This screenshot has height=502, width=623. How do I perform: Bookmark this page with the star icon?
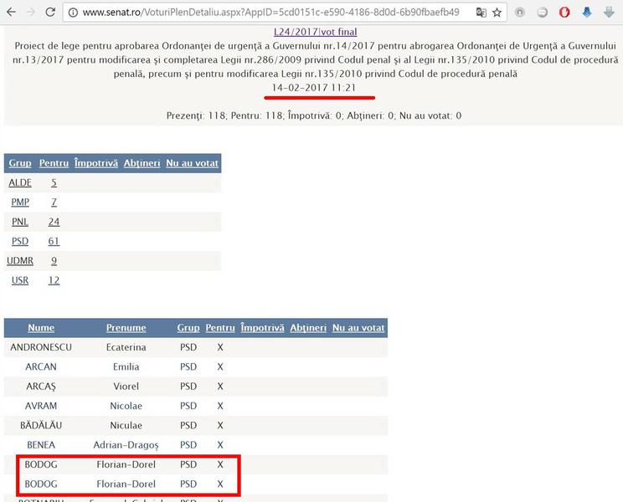497,13
